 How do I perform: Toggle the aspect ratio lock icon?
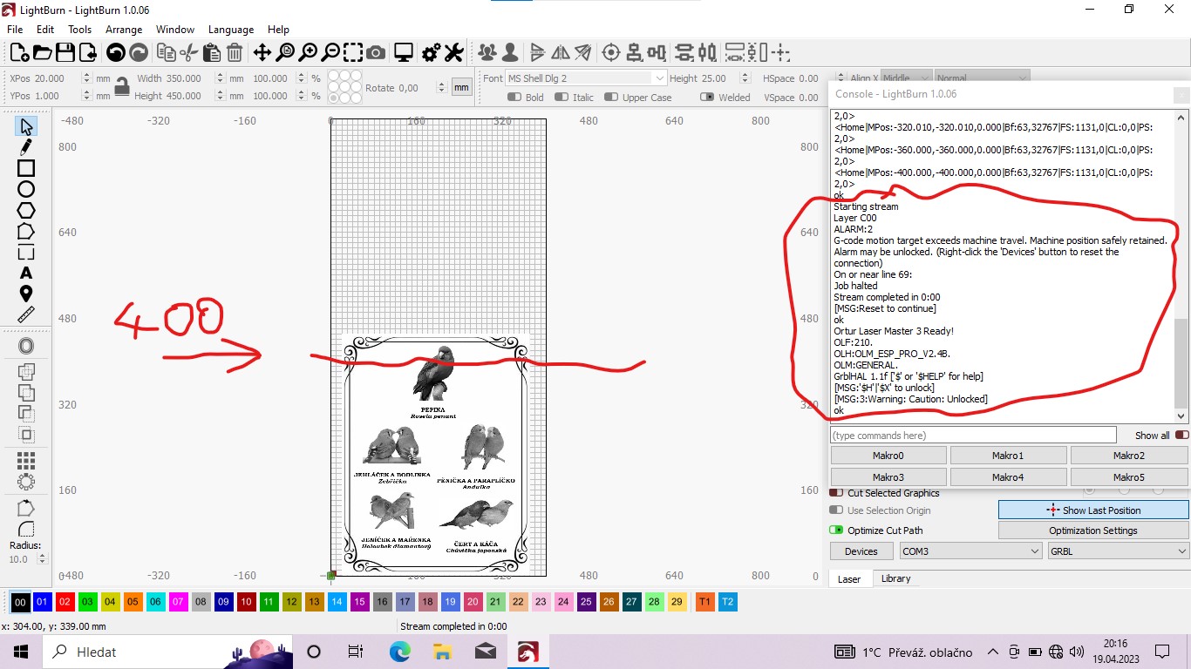pyautogui.click(x=122, y=86)
